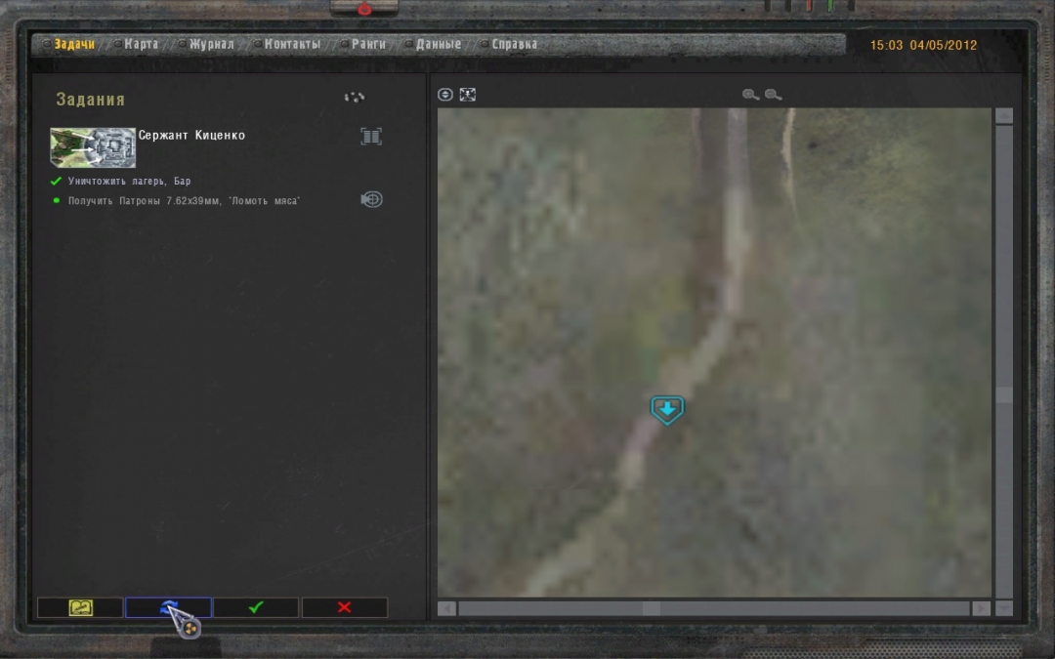The height and width of the screenshot is (659, 1055).
Task: Click the map horizontal scrollbar thumb
Action: pyautogui.click(x=651, y=608)
